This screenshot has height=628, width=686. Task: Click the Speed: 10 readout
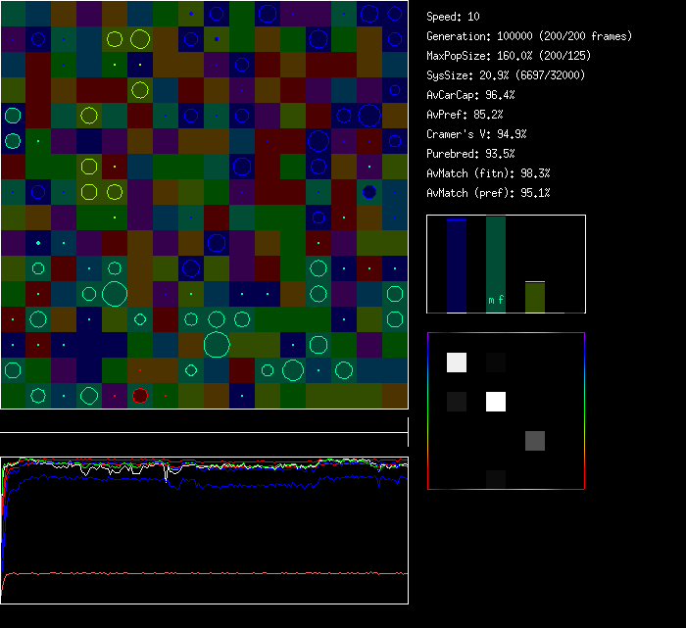[453, 17]
